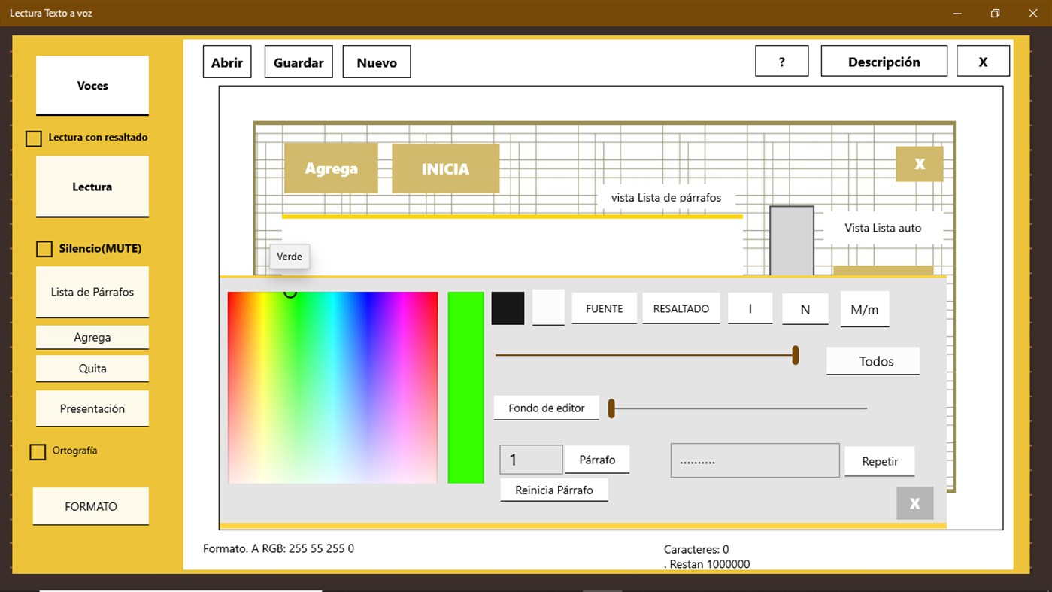
Task: Apply RESALTADO text highlighting
Action: (681, 308)
